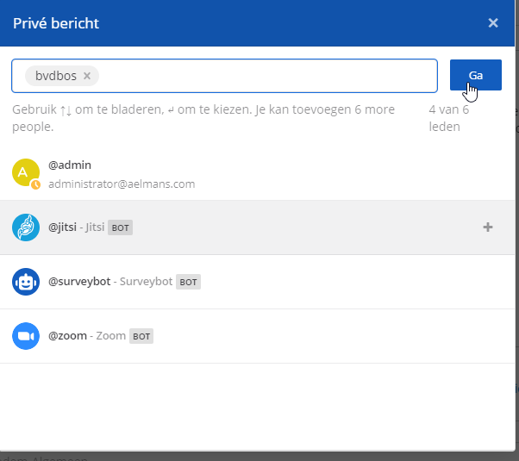This screenshot has height=461, width=519.
Task: Click the Privé bericht dialog title
Action: click(x=56, y=23)
